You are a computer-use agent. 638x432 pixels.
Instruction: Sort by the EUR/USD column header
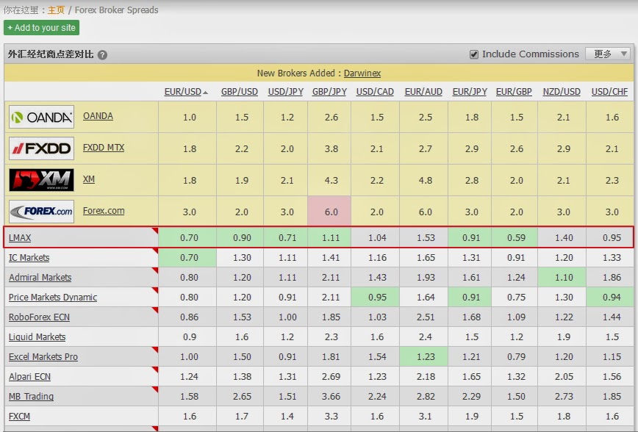[183, 92]
